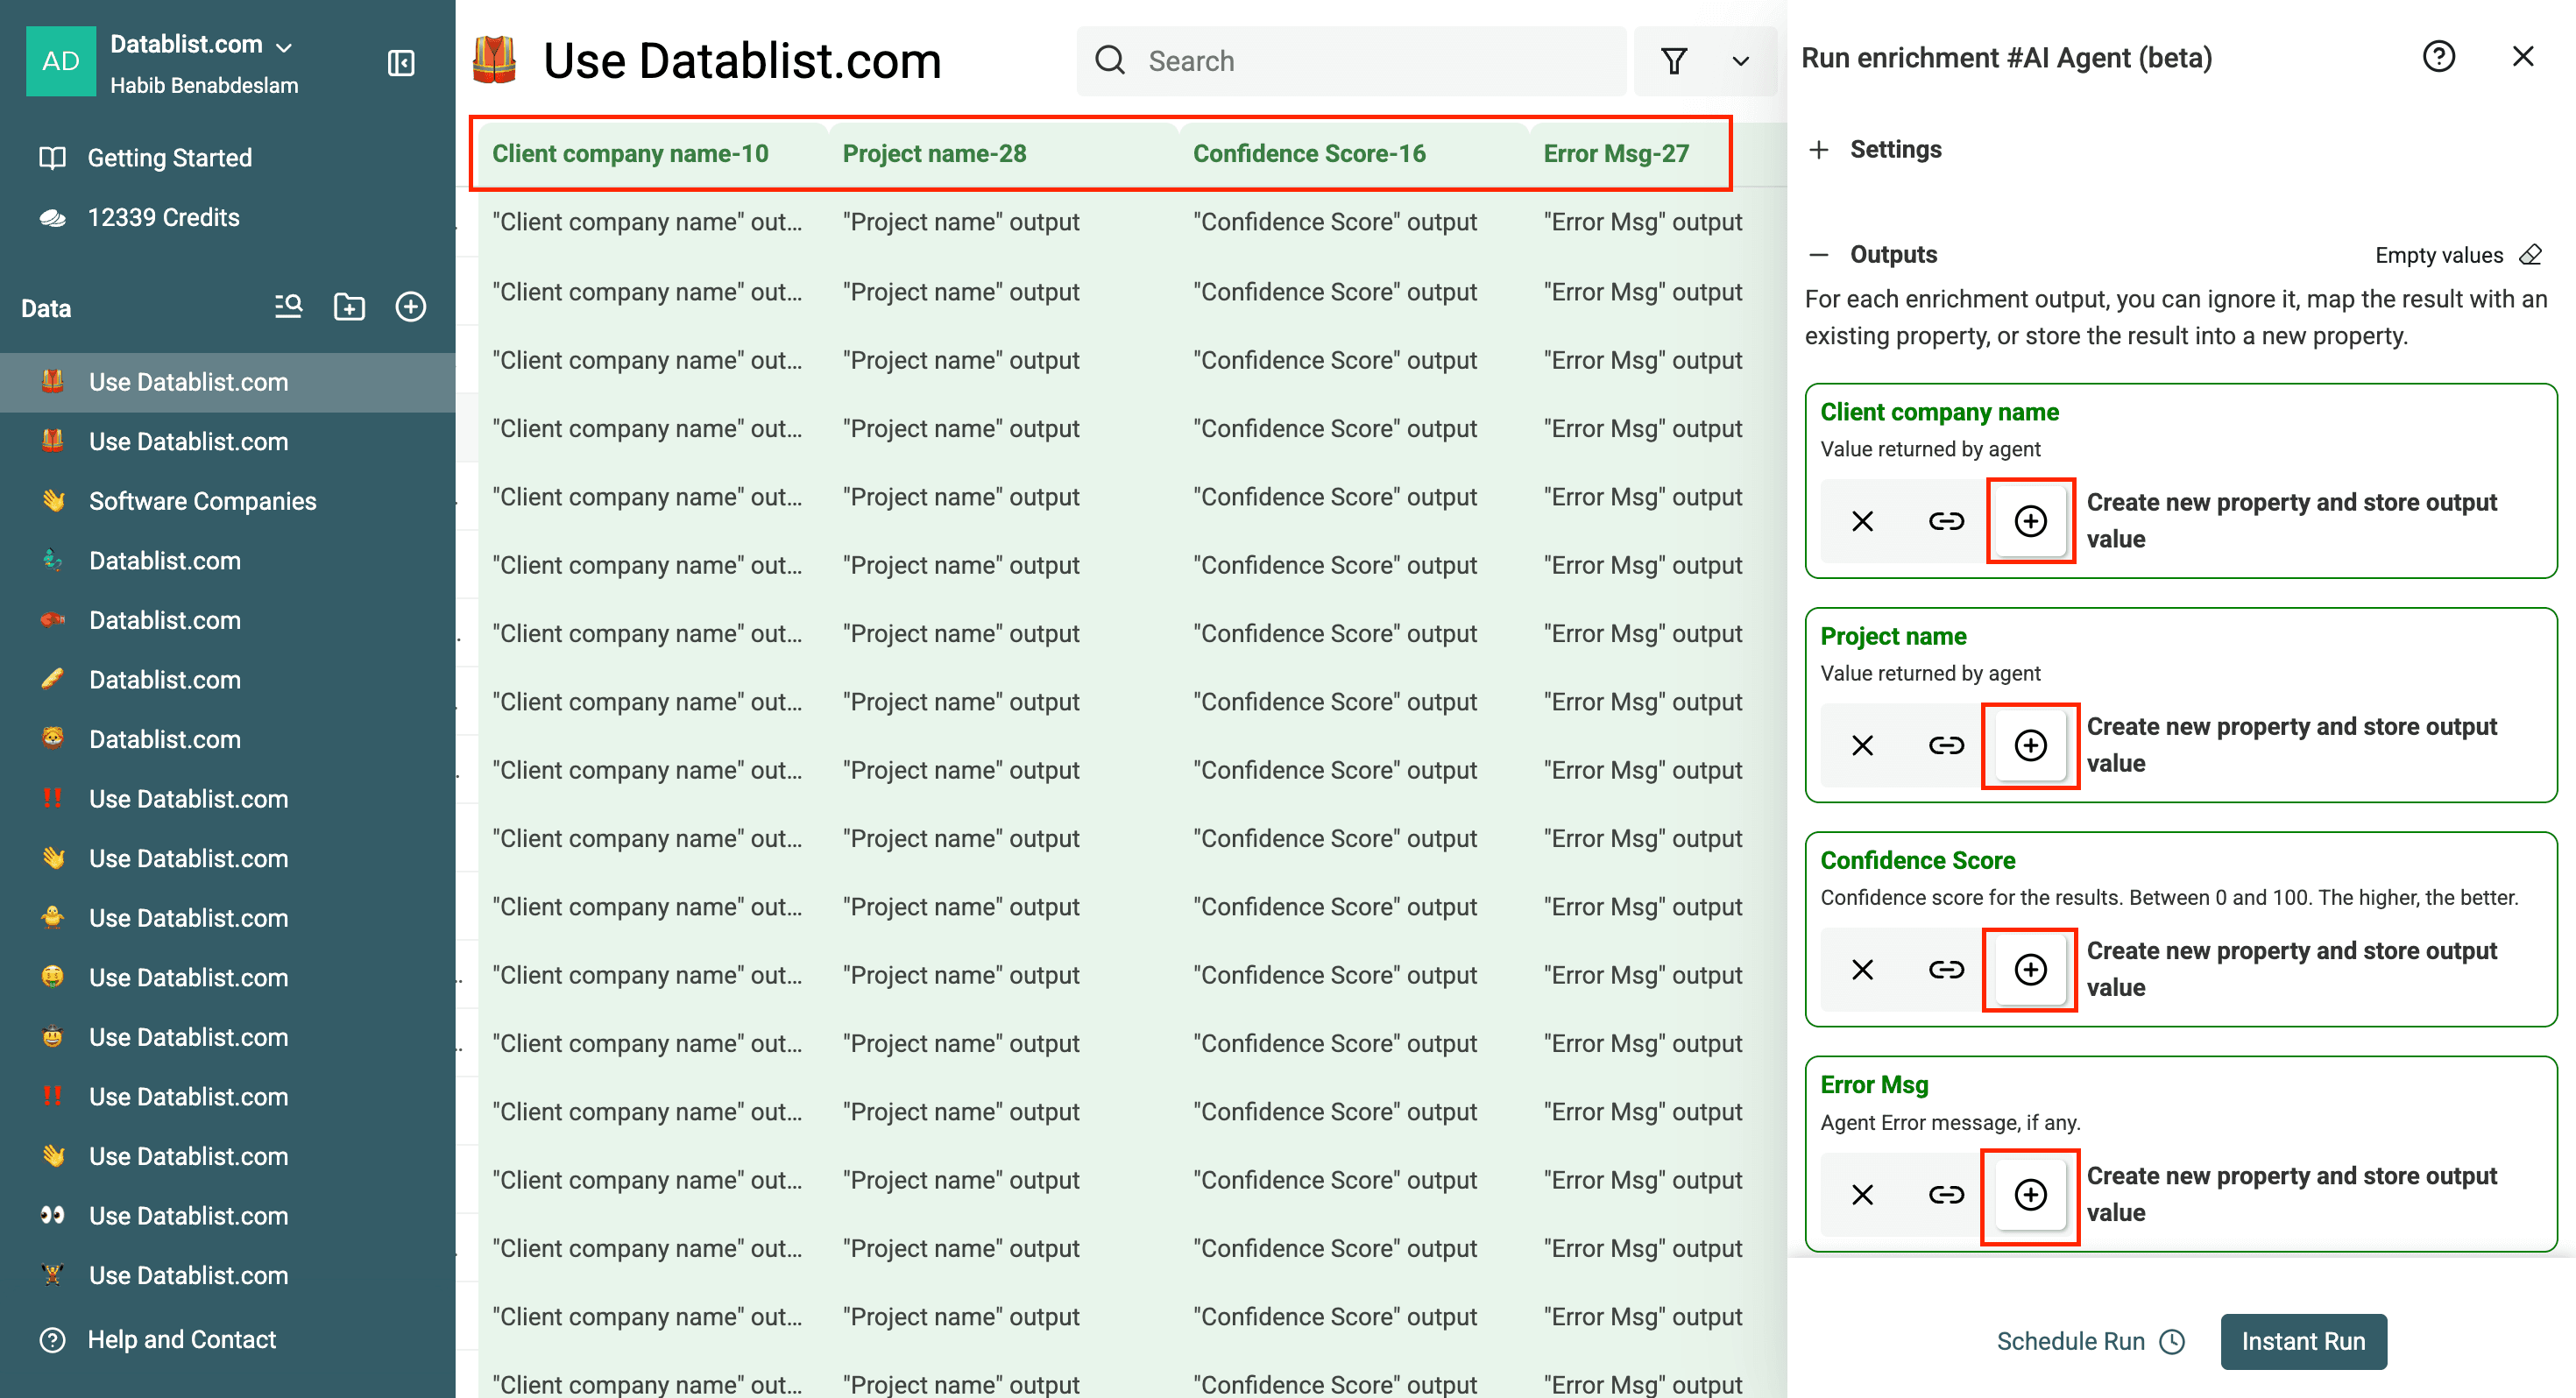Collapse the left sidebar panel icon
The width and height of the screenshot is (2576, 1398).
(401, 63)
